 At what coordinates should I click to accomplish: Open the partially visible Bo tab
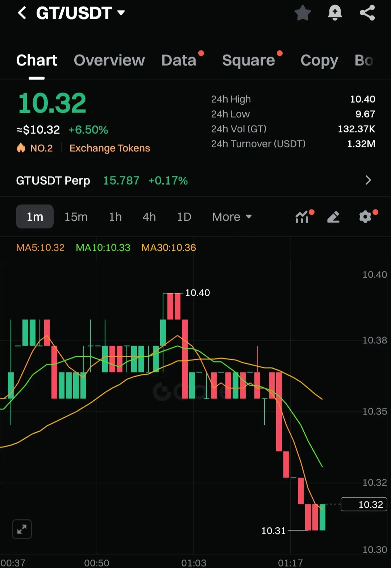click(x=364, y=60)
